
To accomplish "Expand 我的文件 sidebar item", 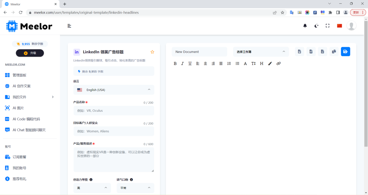I will tap(30, 97).
